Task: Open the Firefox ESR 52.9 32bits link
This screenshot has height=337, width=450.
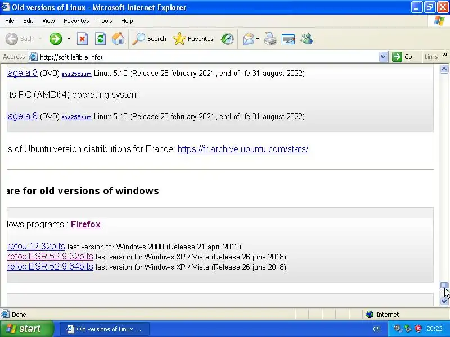Action: (x=50, y=257)
